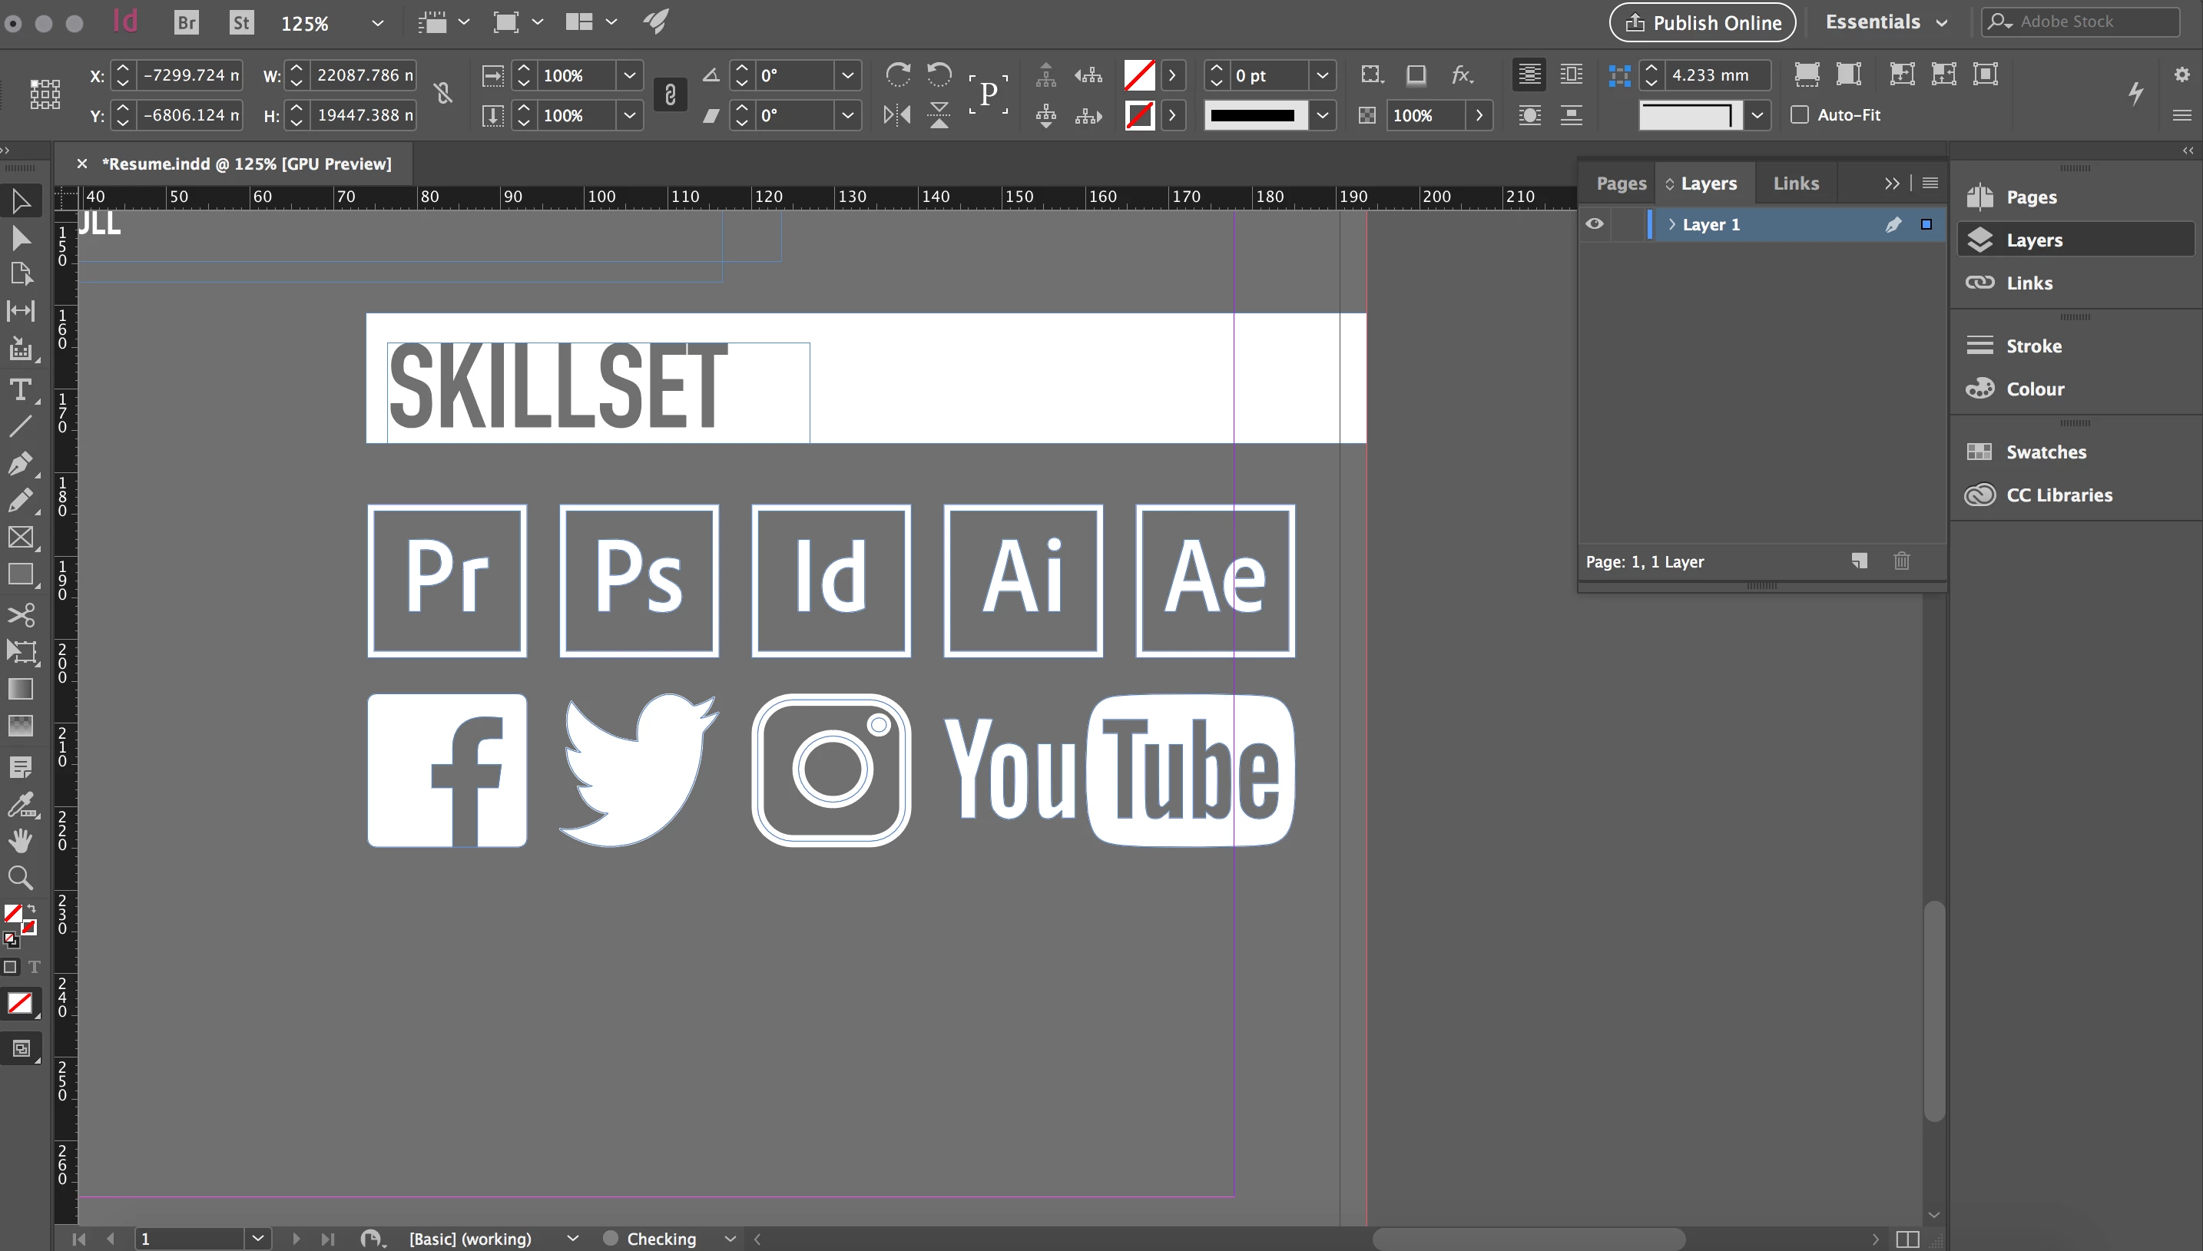This screenshot has height=1251, width=2203.
Task: Create a new layer in the Layers panel
Action: 1860,561
